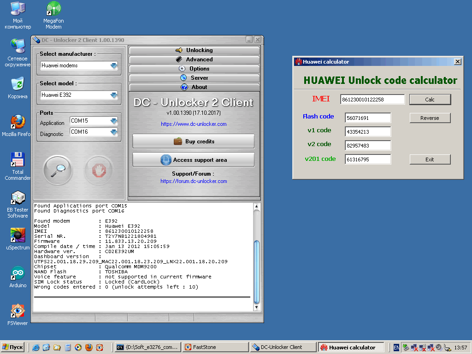Click Access support area button
The width and height of the screenshot is (472, 354).
pos(194,160)
